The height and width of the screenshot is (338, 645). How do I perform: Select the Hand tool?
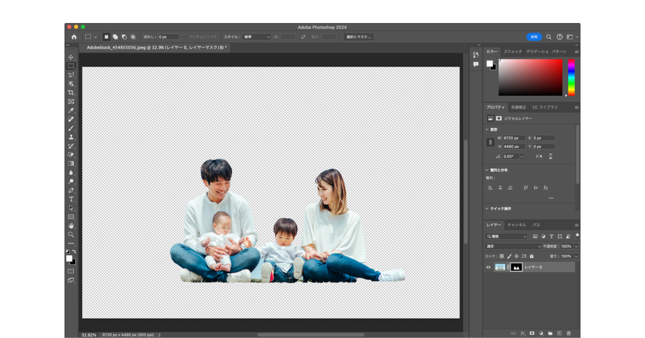pos(71,226)
